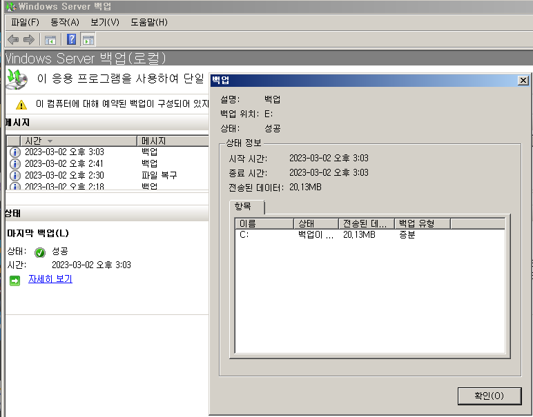This screenshot has height=417, width=533.
Task: Click the backup application disc icon
Action: [x=17, y=79]
